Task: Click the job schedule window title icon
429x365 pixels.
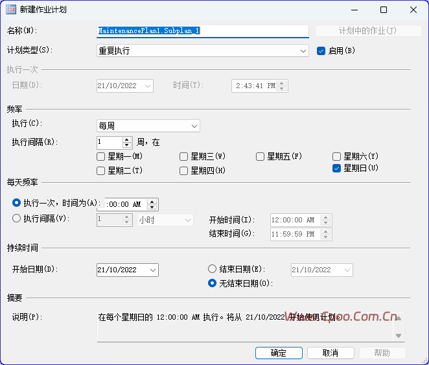Action: point(11,10)
